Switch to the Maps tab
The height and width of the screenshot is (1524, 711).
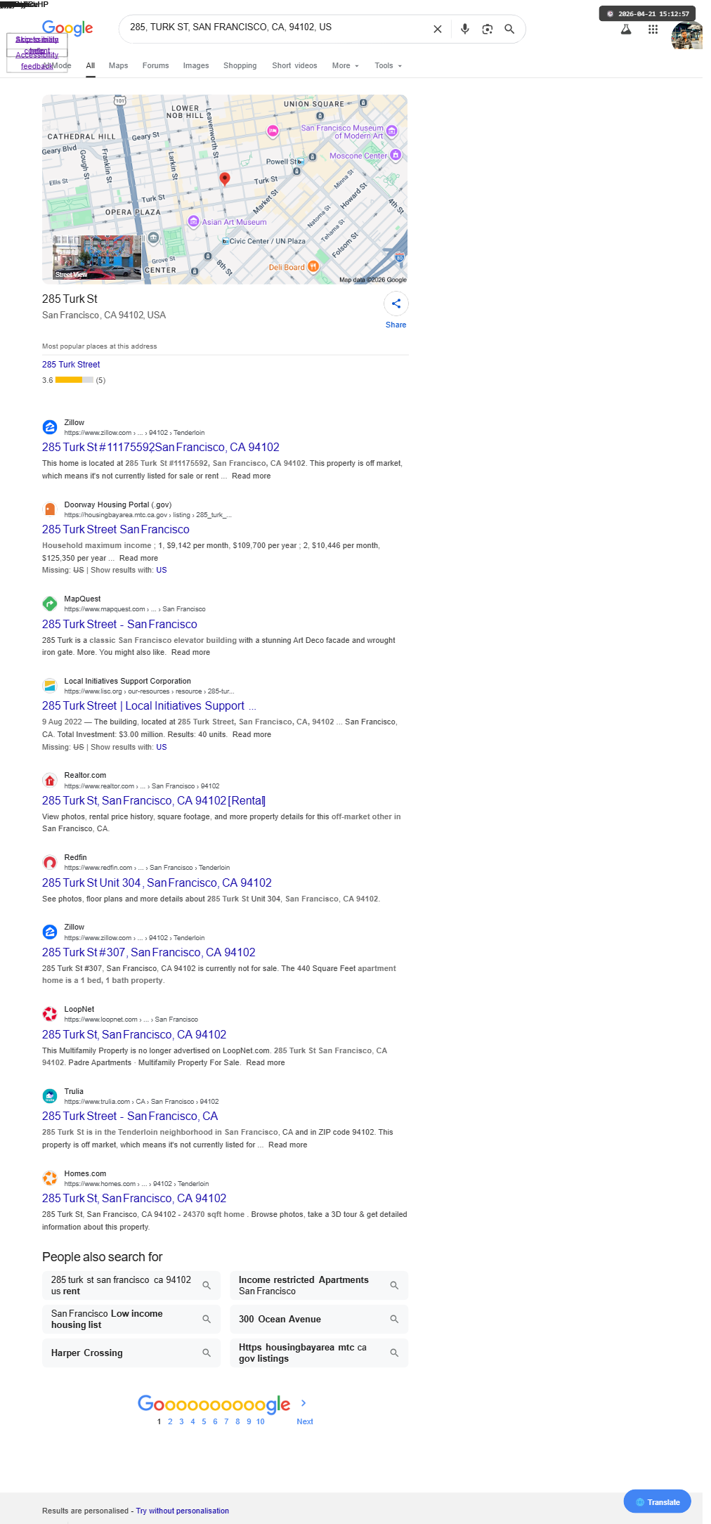coord(118,65)
